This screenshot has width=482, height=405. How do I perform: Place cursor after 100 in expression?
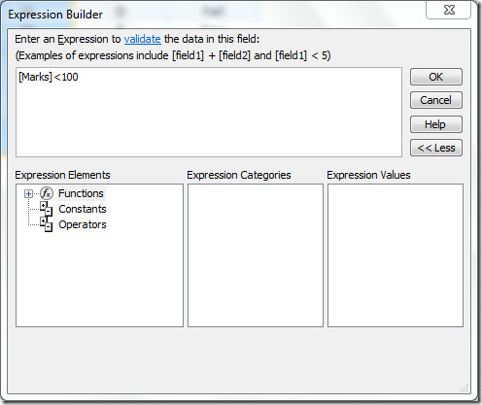79,77
